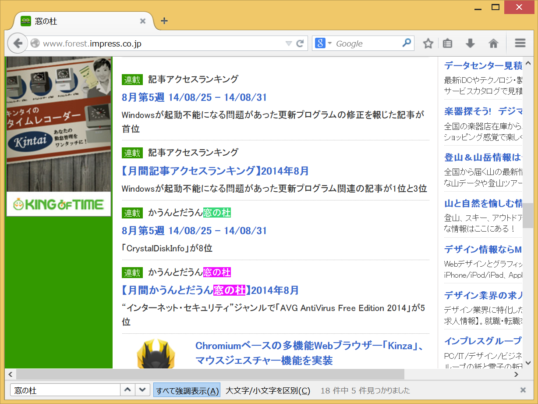538x404 pixels.
Task: Go to homepage via the home icon
Action: (x=493, y=43)
